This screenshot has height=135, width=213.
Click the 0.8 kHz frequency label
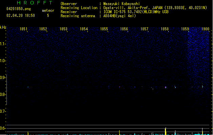pos(2,94)
